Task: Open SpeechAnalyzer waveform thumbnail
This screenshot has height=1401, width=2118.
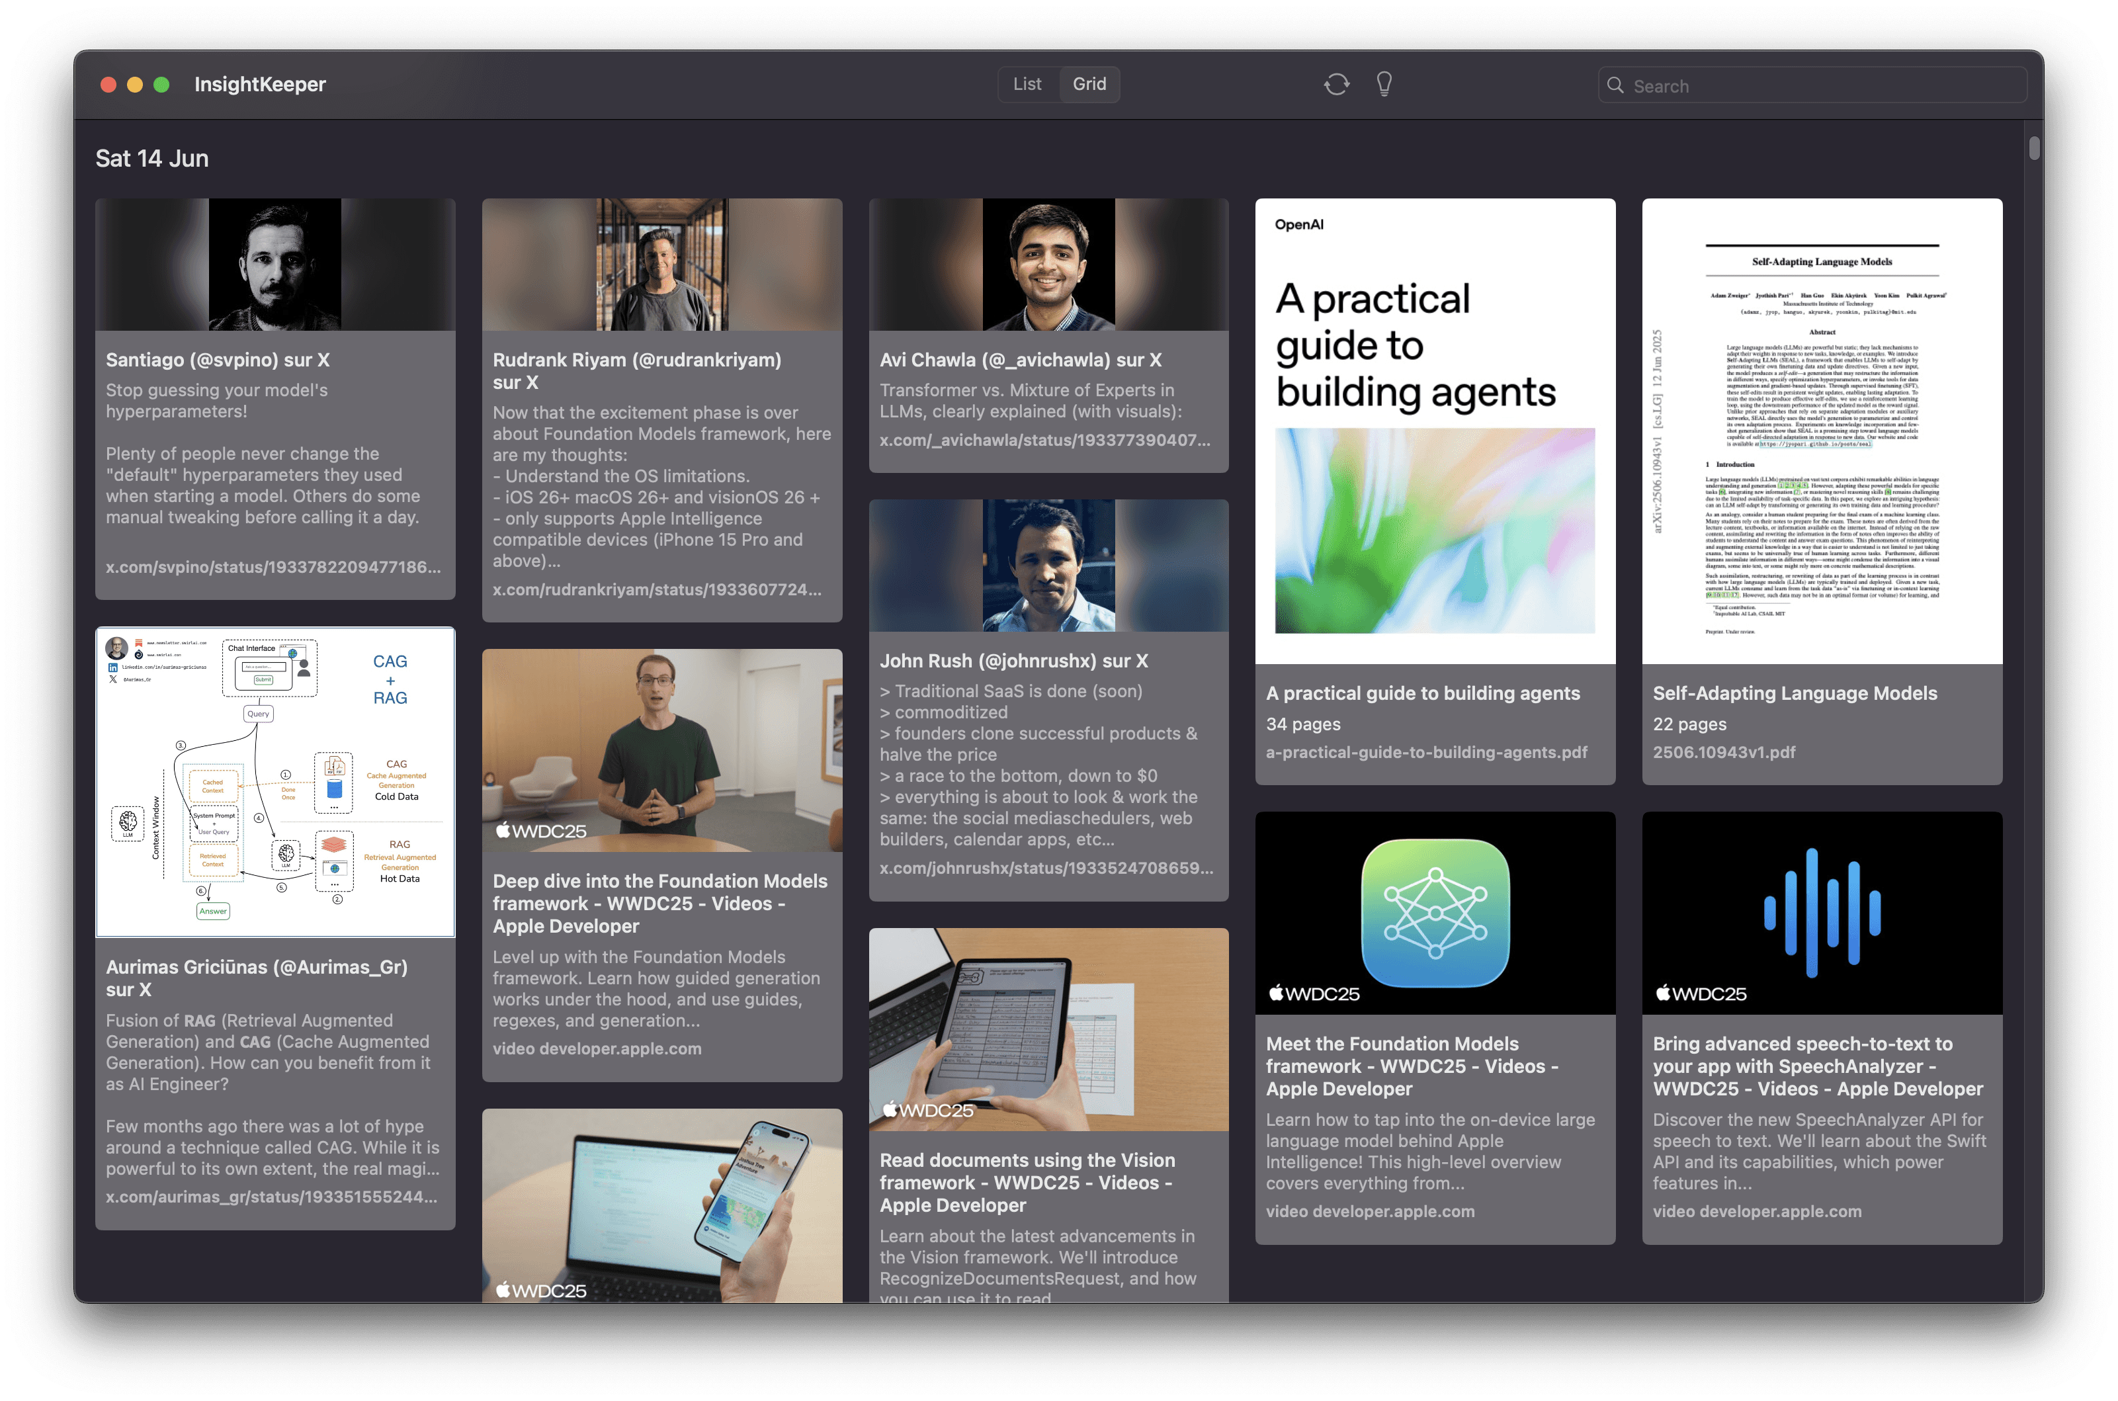Action: (x=1822, y=912)
